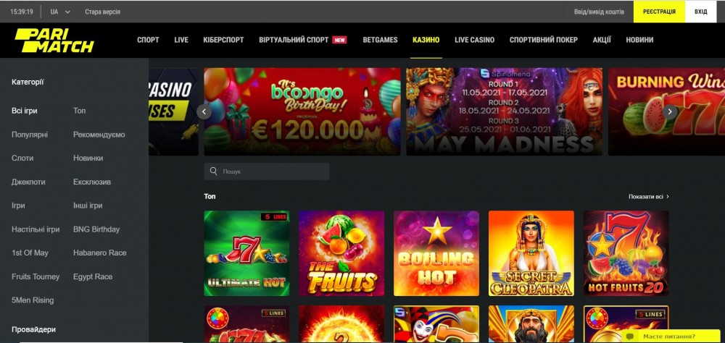Select the Live Casino menu item
Screen dimensions: 725x343
click(474, 41)
